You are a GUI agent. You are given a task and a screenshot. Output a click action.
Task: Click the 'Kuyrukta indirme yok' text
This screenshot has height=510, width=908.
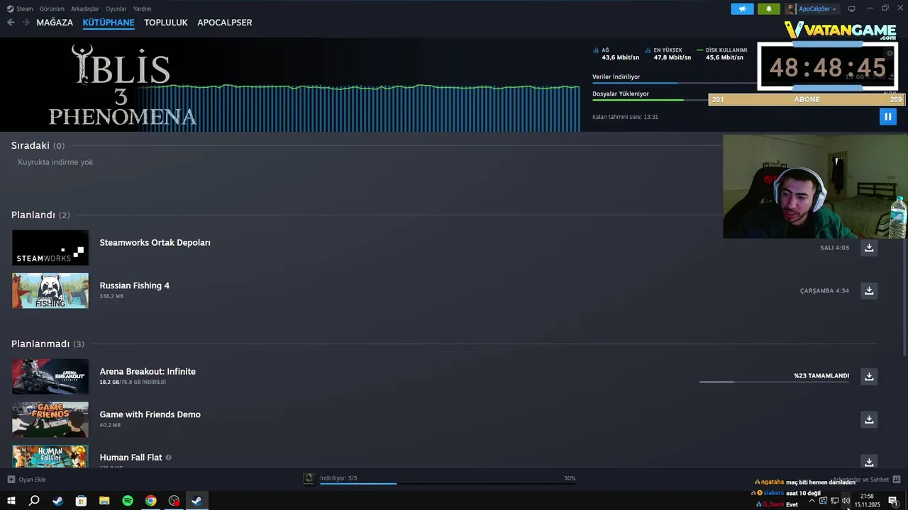[55, 162]
